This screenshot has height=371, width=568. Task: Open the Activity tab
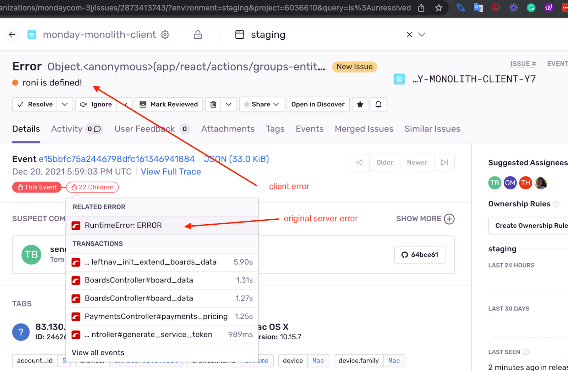click(77, 129)
